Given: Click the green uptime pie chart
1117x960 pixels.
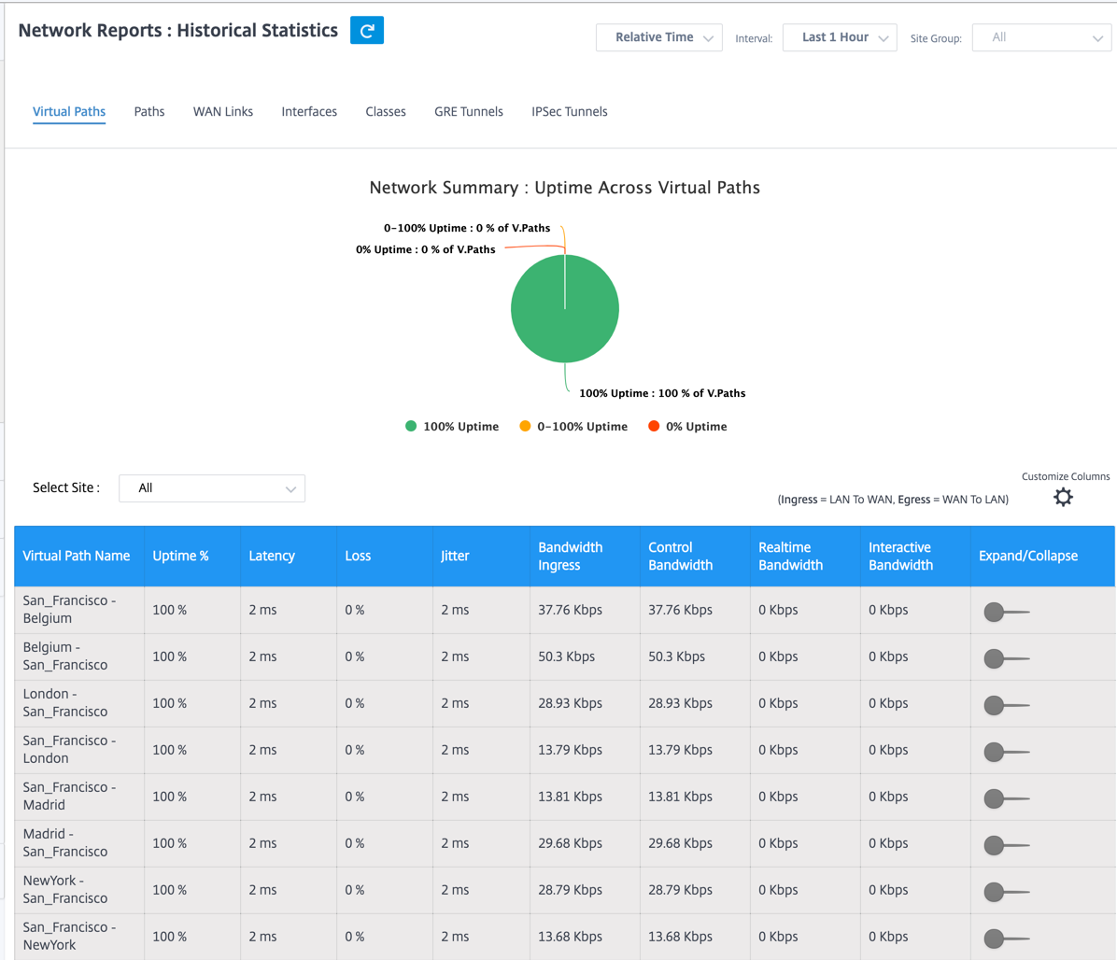Looking at the screenshot, I should pos(565,308).
